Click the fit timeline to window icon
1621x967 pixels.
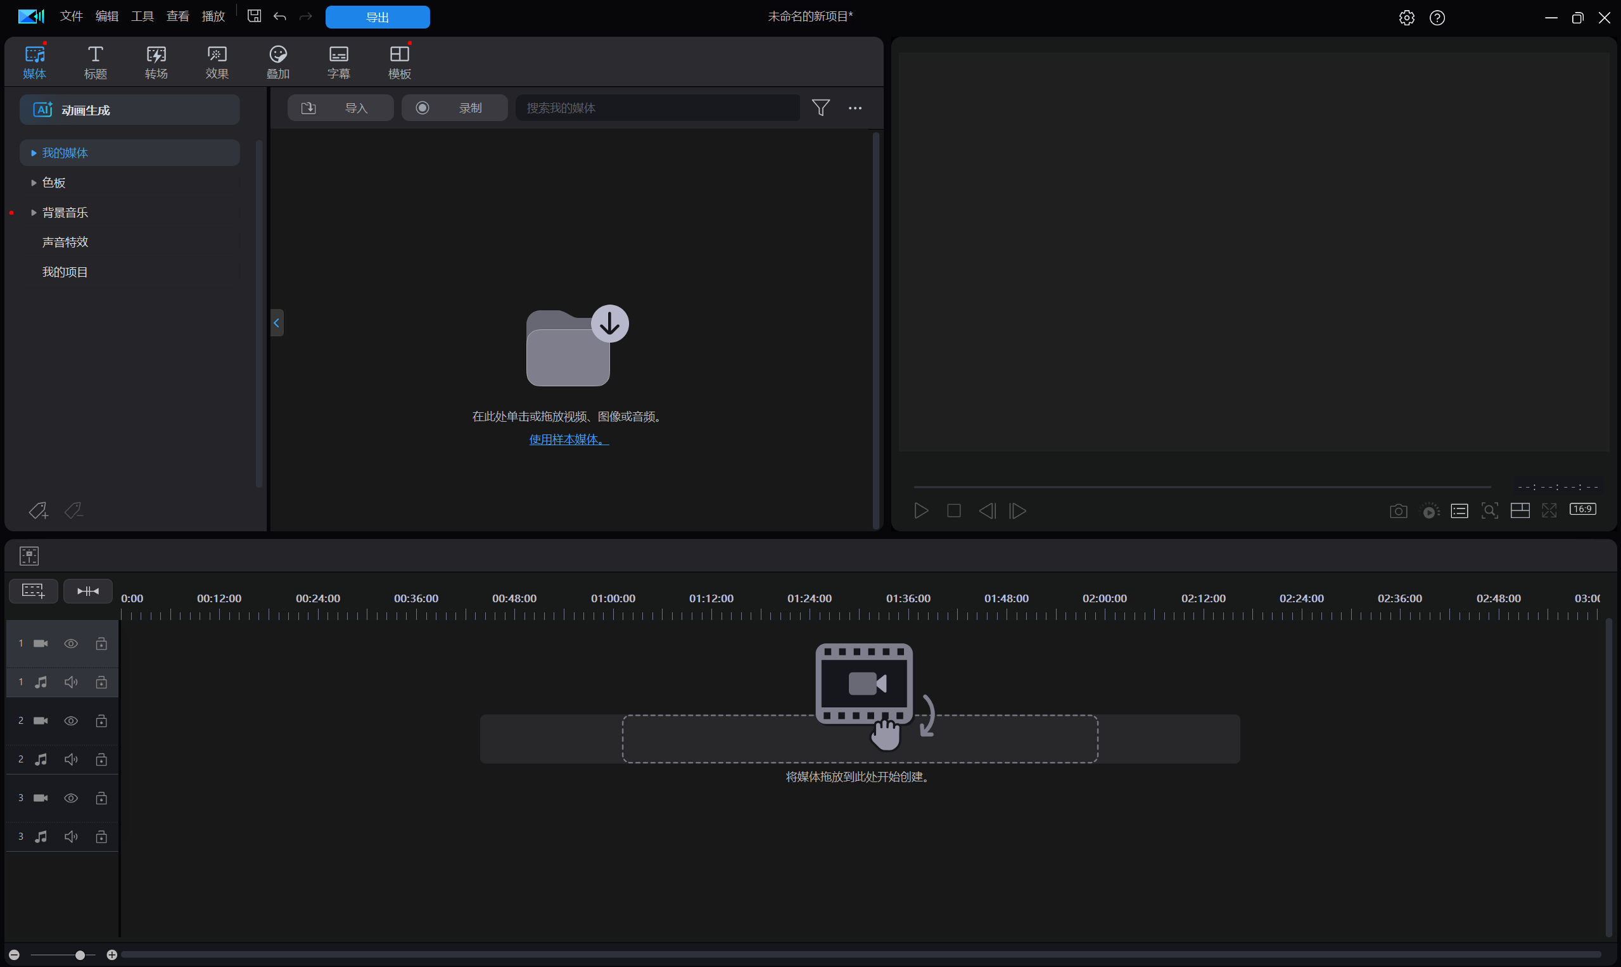pyautogui.click(x=88, y=591)
